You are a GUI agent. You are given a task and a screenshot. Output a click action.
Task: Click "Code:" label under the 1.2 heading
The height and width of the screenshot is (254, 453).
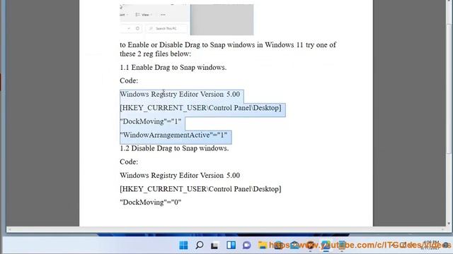[129, 162]
